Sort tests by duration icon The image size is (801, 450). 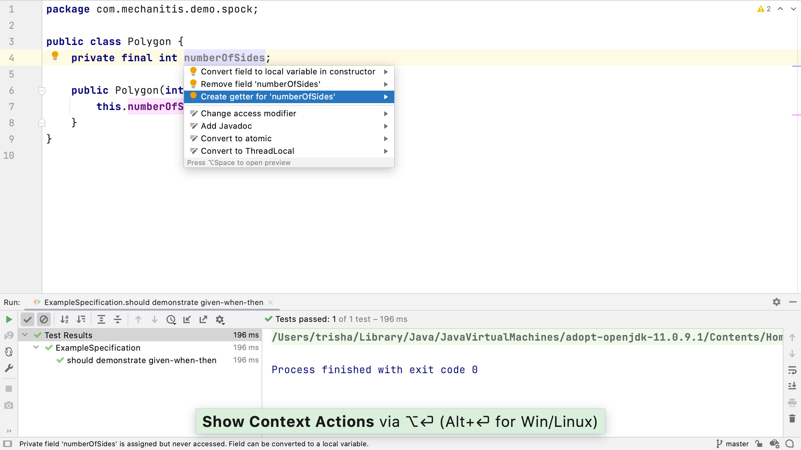(81, 319)
